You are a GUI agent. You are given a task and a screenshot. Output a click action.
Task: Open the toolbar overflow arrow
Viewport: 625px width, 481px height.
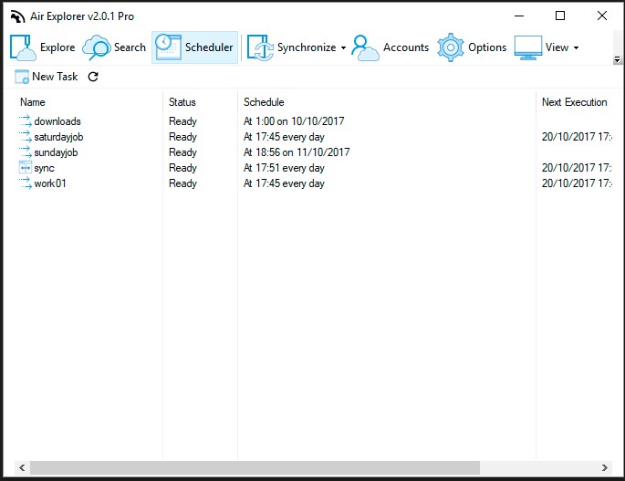tap(619, 60)
